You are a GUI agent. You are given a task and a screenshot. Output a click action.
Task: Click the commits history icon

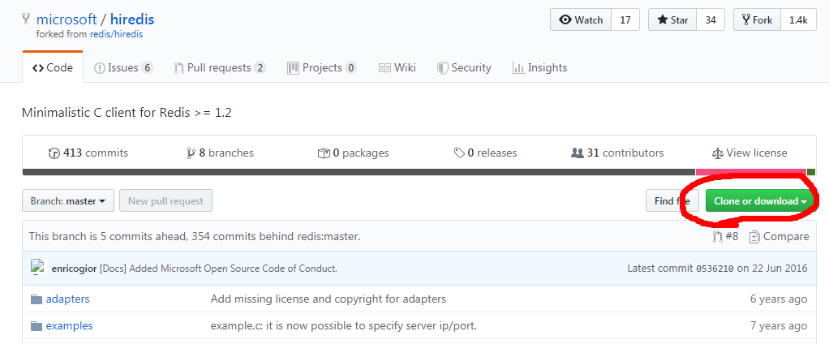[54, 153]
